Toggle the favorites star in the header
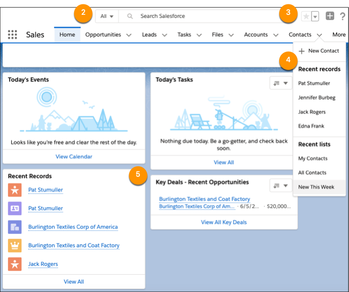The image size is (349, 292). click(x=305, y=16)
